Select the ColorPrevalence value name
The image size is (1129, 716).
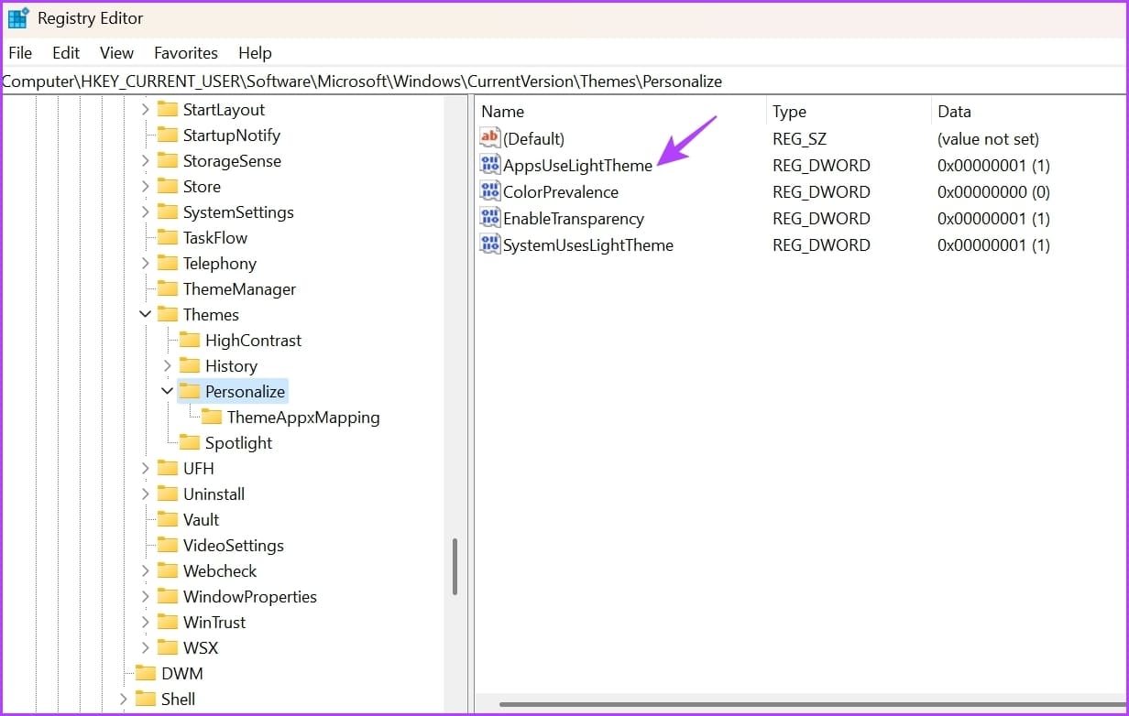[561, 192]
